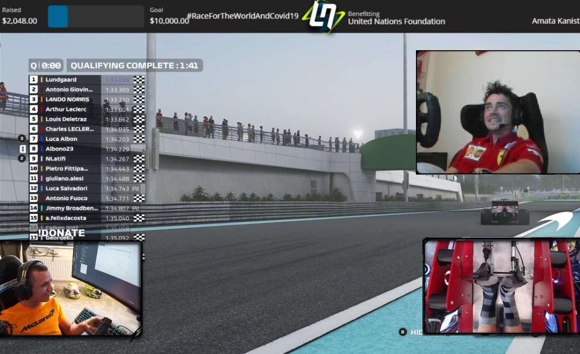Click position number 14 box
The height and width of the screenshot is (354, 580).
(34, 208)
